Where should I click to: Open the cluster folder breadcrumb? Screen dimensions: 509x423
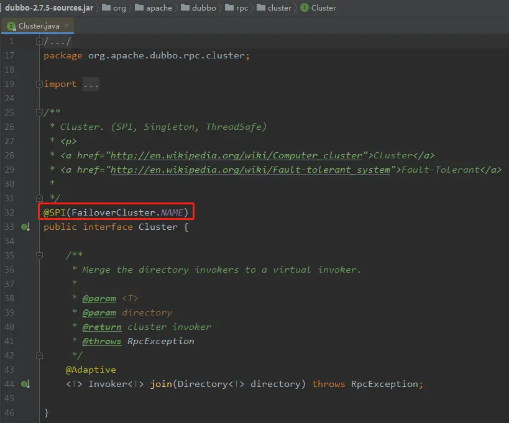coord(274,8)
